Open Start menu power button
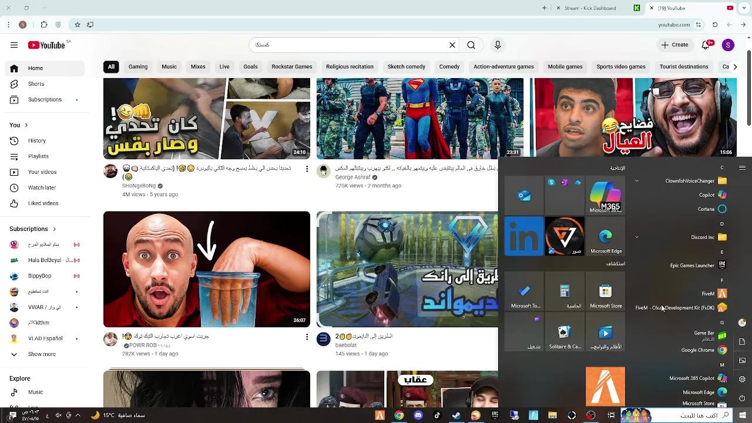This screenshot has width=752, height=423. click(742, 398)
